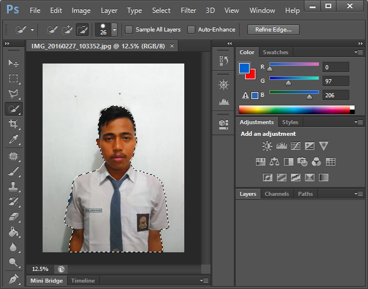Open tool preset picker dropdown arrow
This screenshot has width=368, height=289.
coord(33,30)
